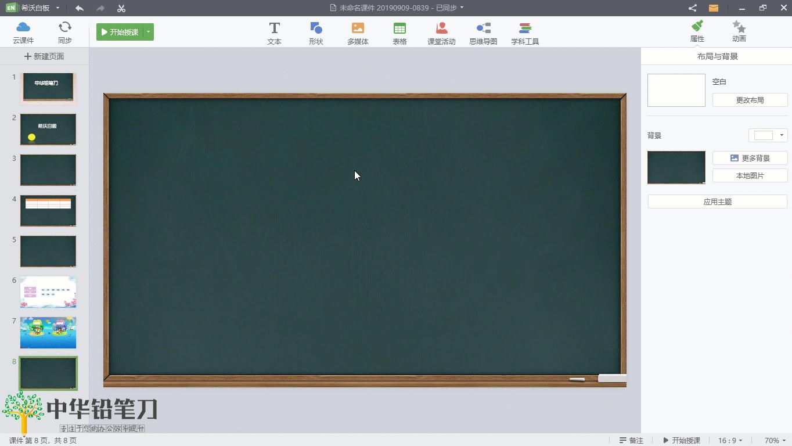Select slide 5 thumbnail

48,251
